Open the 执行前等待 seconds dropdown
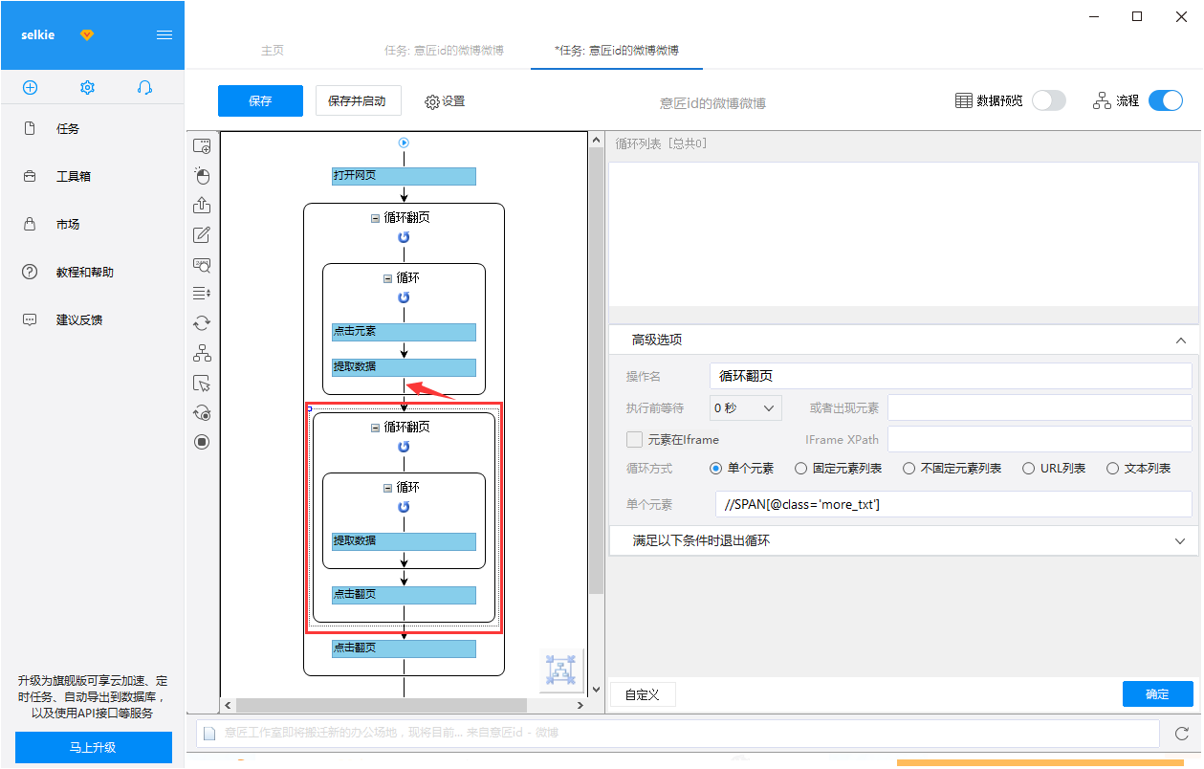This screenshot has width=1204, height=769. point(746,408)
